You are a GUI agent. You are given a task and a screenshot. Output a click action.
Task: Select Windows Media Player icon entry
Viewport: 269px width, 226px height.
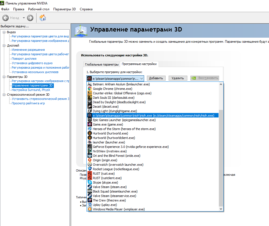click(90, 209)
